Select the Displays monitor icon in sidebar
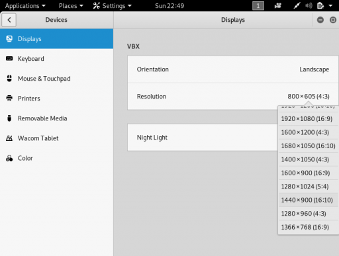339x256 pixels. [x=9, y=39]
